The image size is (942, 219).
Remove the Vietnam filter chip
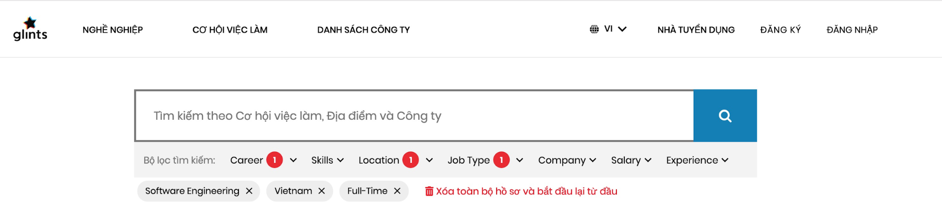coord(322,191)
